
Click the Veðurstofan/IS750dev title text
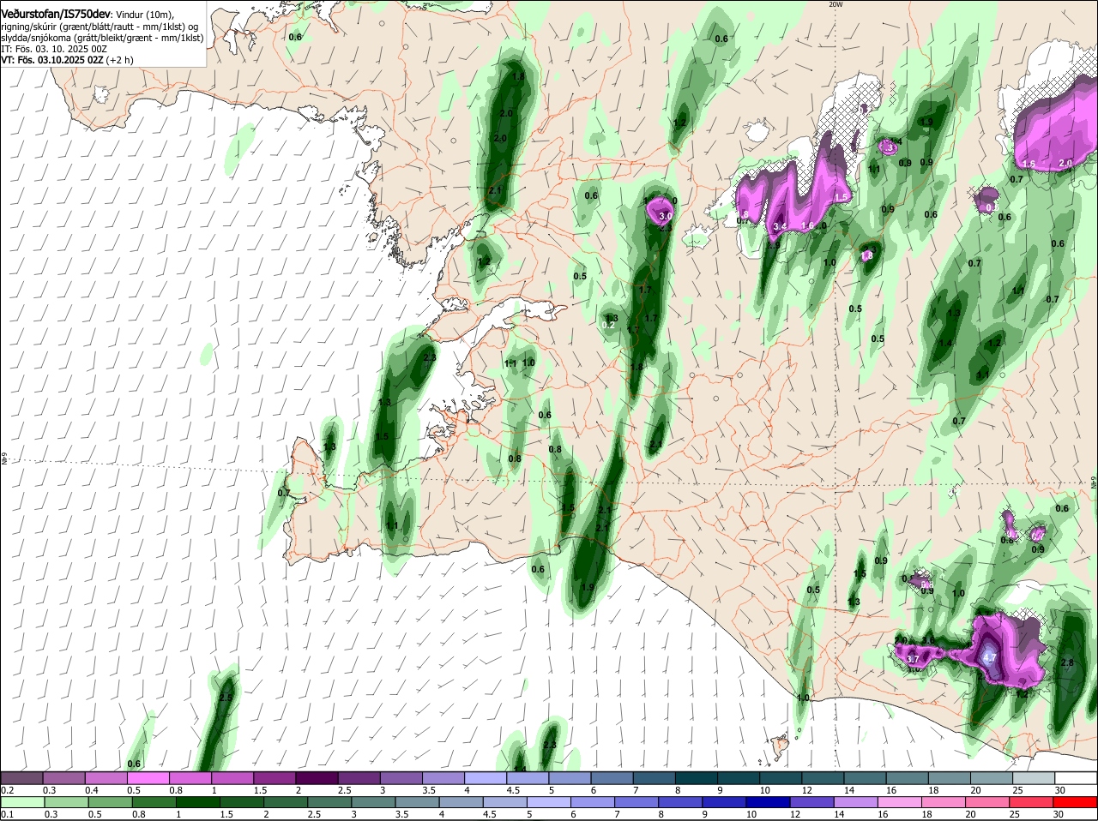pos(56,14)
